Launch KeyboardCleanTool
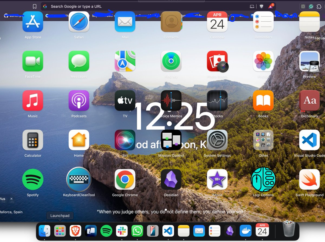The image size is (325, 242). (79, 179)
